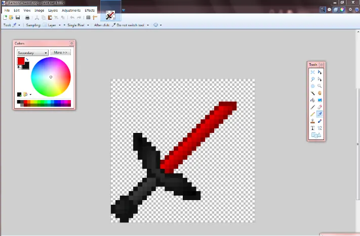
Task: Click the Print toolbar icon
Action: tap(27, 17)
